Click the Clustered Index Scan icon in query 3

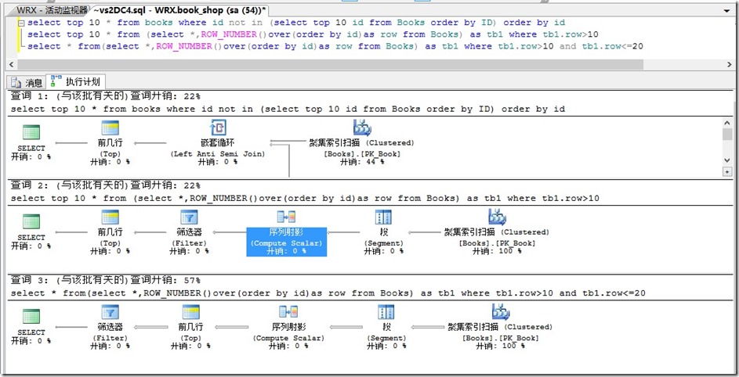pos(500,311)
